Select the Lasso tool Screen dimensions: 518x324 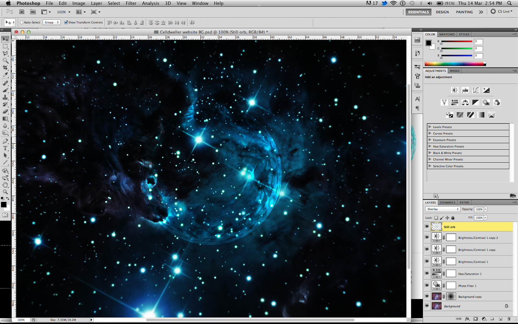[6, 53]
